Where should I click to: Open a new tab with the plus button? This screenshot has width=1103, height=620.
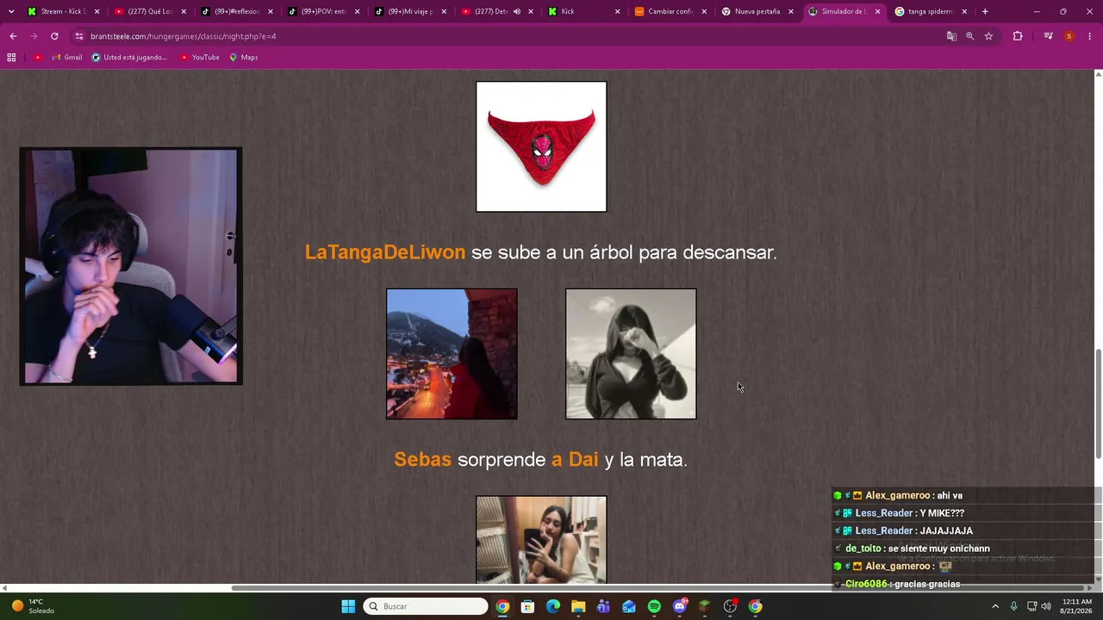pos(985,12)
